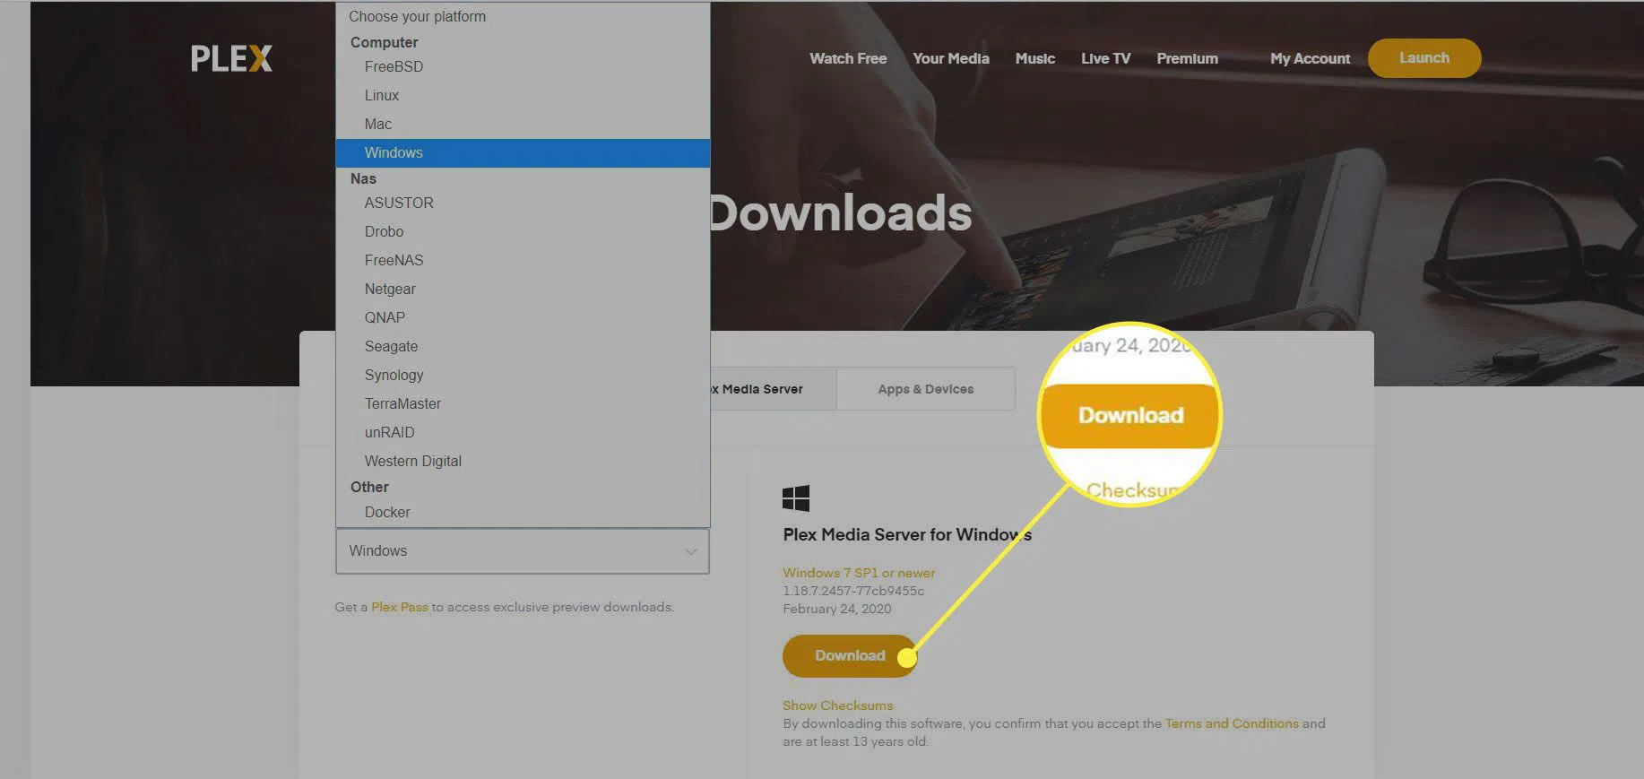Image resolution: width=1644 pixels, height=779 pixels.
Task: Select Drobo from the list
Action: point(523,231)
